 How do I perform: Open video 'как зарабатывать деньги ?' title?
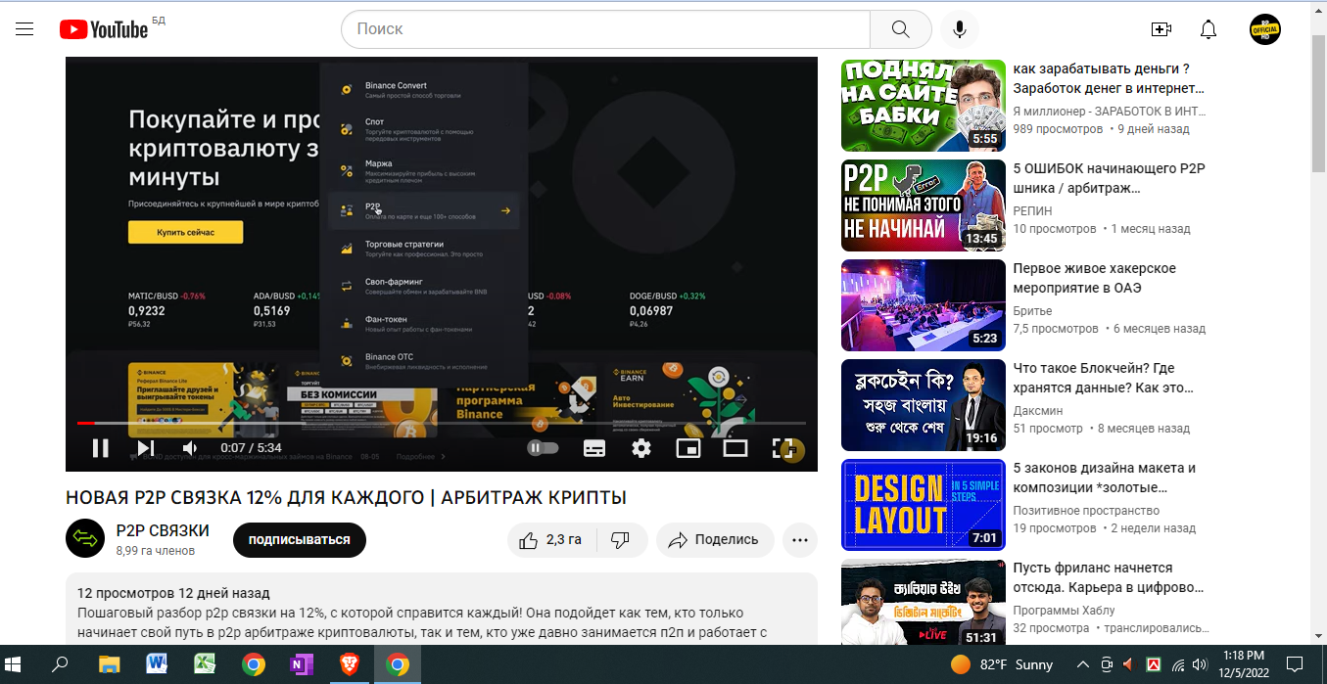(x=1109, y=78)
